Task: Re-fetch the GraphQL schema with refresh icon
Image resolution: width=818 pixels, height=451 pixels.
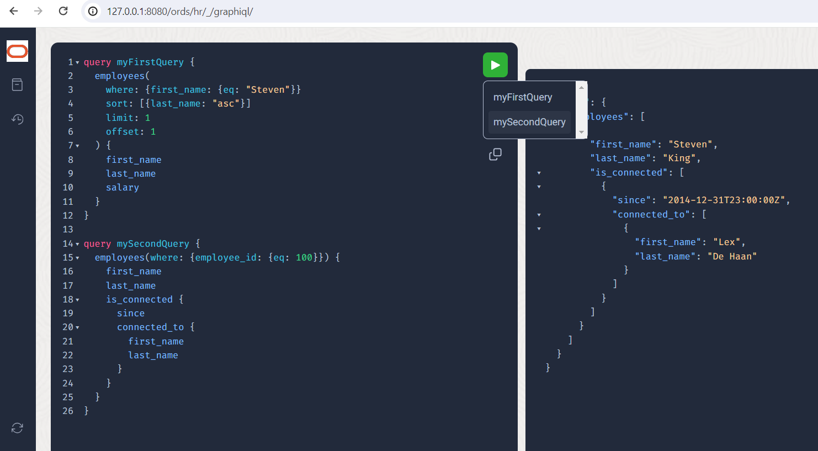Action: coord(17,428)
